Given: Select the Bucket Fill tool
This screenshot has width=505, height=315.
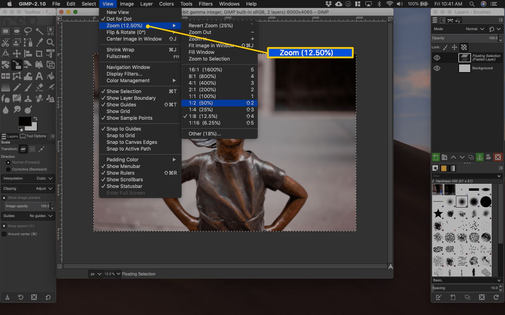Looking at the screenshot, I should (50, 76).
